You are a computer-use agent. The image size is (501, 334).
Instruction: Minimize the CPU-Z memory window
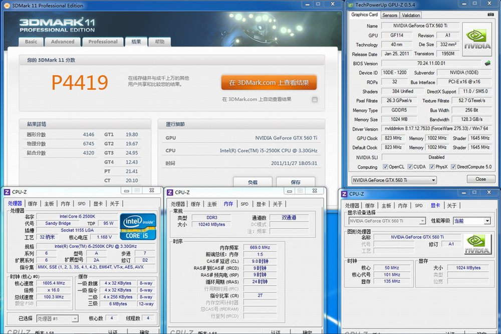(289, 191)
